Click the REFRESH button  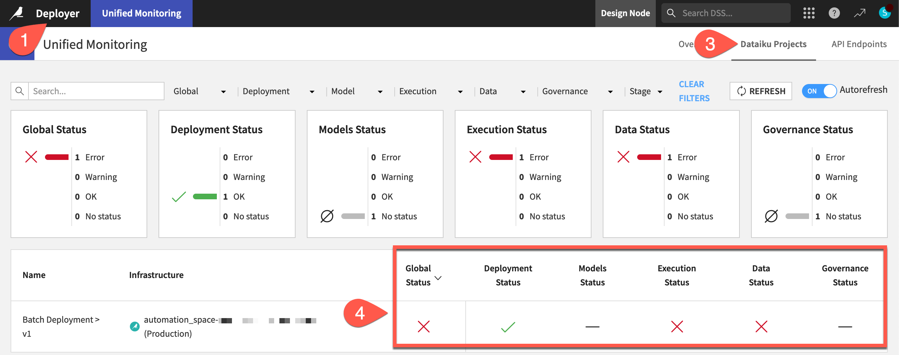[x=761, y=91]
